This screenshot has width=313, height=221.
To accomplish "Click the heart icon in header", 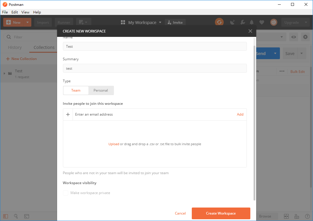I will click(x=262, y=22).
